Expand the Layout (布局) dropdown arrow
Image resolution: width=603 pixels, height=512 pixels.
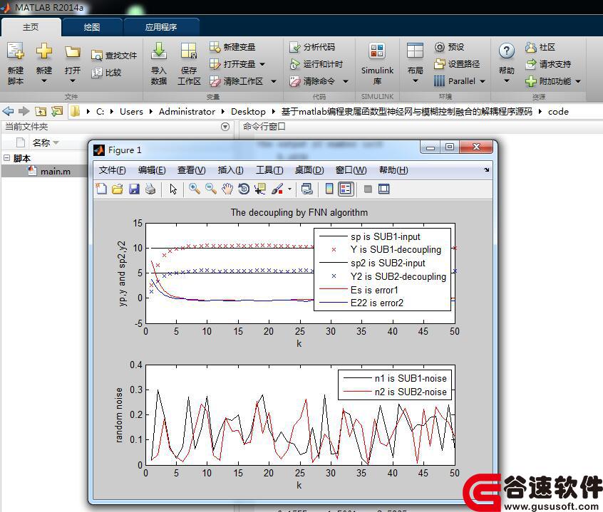pyautogui.click(x=416, y=81)
